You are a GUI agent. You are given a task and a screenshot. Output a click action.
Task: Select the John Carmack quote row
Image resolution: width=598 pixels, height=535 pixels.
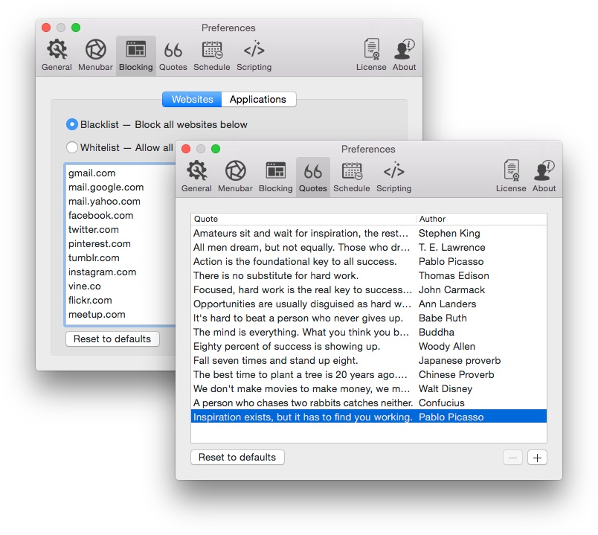click(369, 289)
